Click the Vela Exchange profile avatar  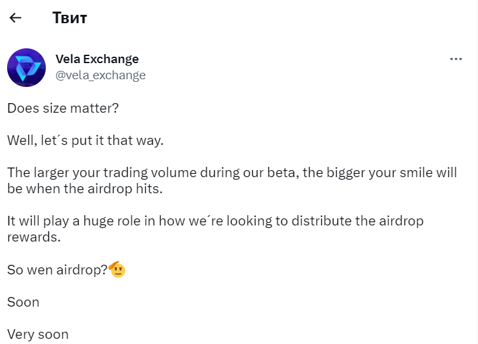[26, 68]
